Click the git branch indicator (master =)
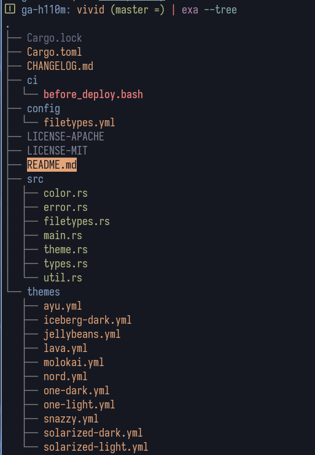Screen dimensions: 315x455 coord(138,10)
